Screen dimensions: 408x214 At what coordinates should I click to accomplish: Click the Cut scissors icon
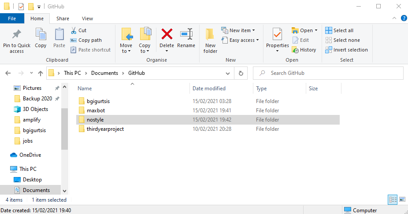pos(74,30)
